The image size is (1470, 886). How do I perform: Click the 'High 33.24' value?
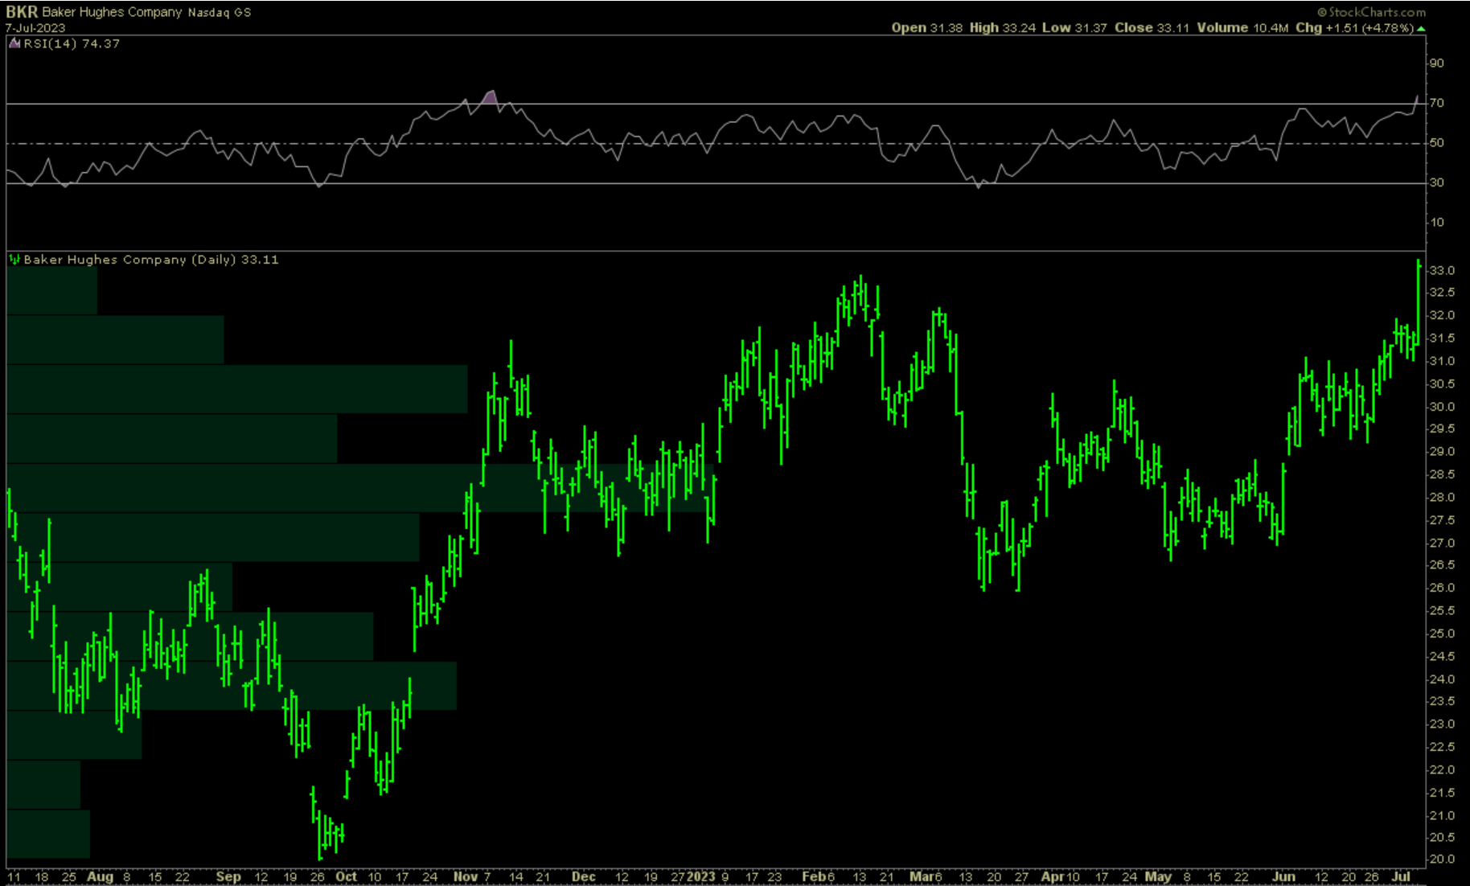tap(1002, 27)
